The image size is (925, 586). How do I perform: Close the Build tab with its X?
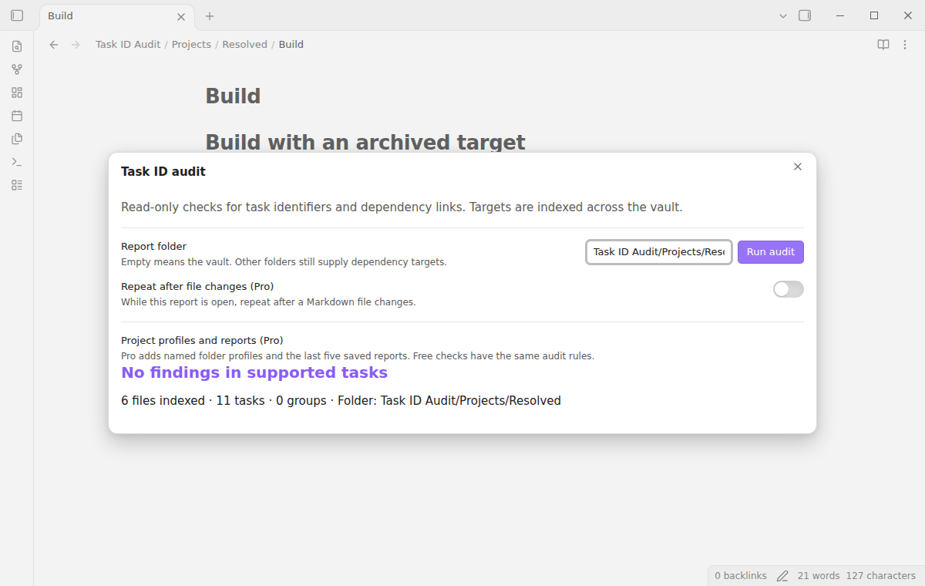pos(181,16)
